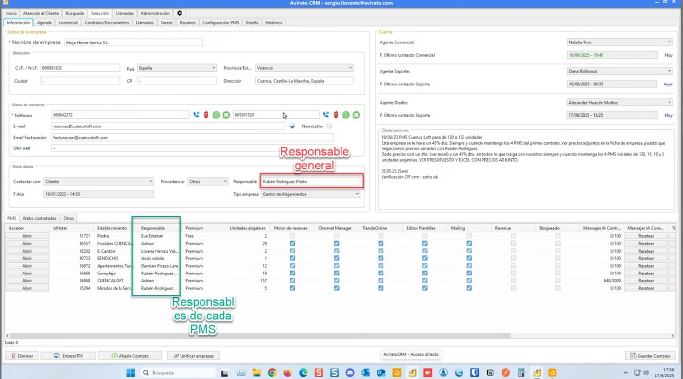Image resolution: width=683 pixels, height=379 pixels.
Task: Open the settings gear tab in top bar
Action: click(180, 13)
